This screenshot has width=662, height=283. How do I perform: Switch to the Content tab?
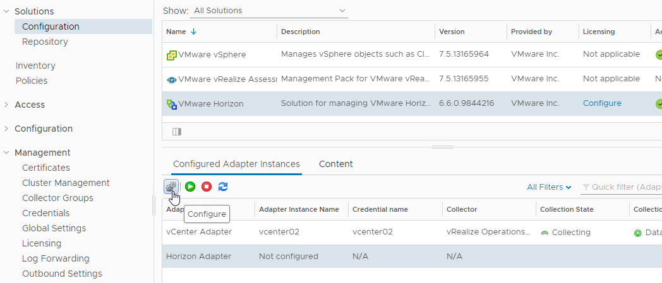335,164
